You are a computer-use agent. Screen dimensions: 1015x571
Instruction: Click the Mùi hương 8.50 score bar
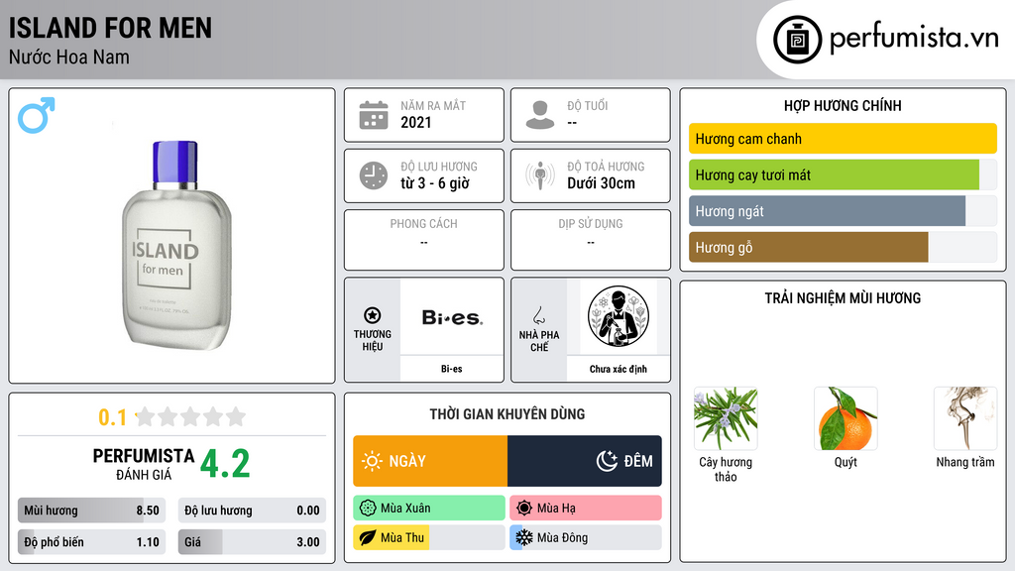point(91,511)
